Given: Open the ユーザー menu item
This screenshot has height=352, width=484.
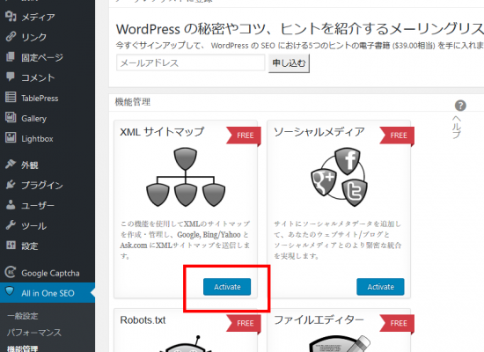Looking at the screenshot, I should click(x=48, y=205).
